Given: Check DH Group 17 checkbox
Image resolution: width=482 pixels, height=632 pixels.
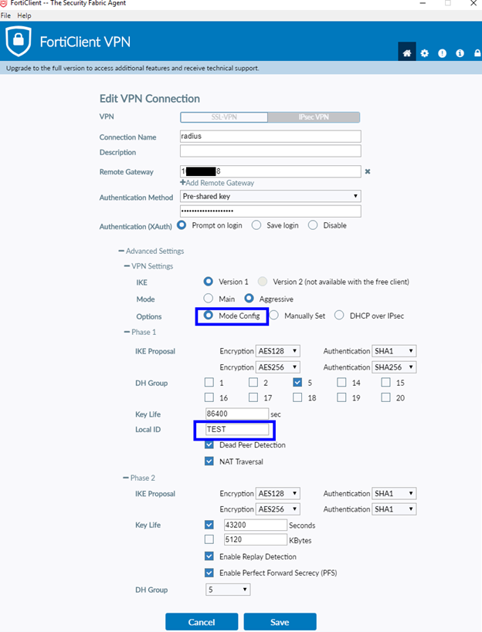Looking at the screenshot, I should tap(253, 398).
